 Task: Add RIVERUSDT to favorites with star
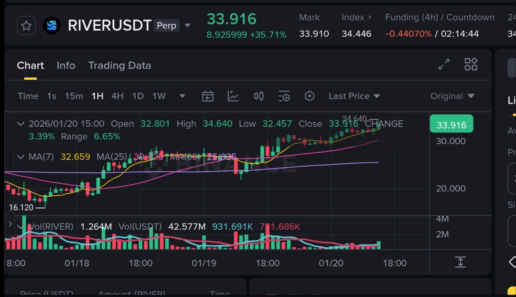coord(26,25)
